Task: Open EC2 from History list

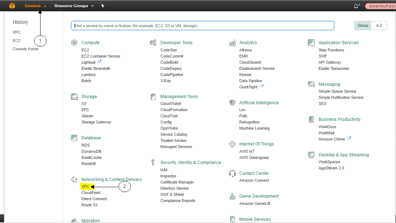Action: pos(16,41)
